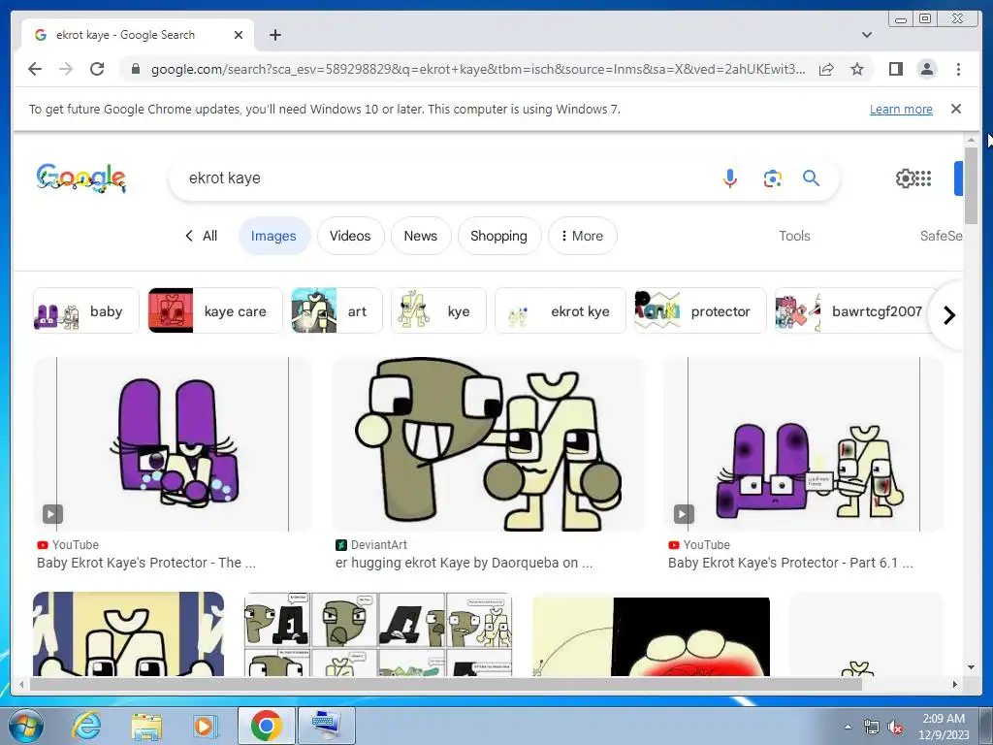This screenshot has width=993, height=745.
Task: Select Chrome in the taskbar
Action: (x=266, y=726)
